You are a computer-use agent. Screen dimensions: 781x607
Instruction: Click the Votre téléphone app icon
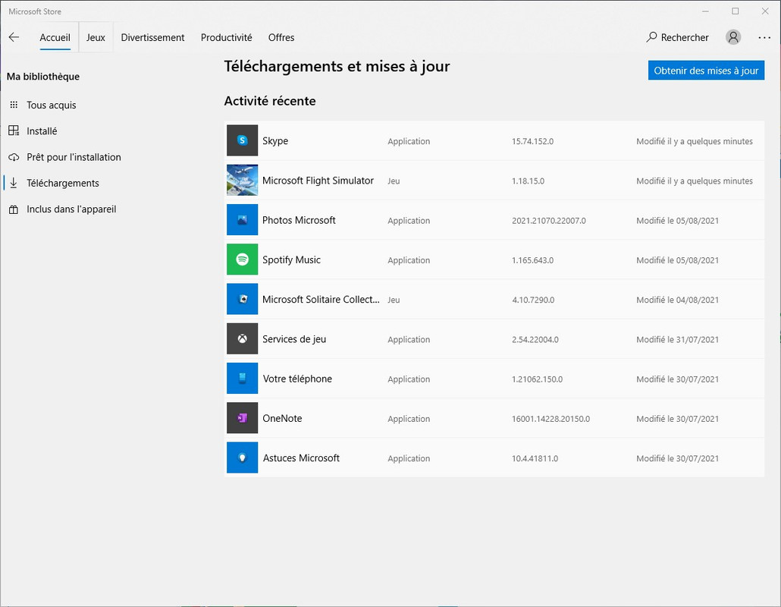(x=242, y=379)
